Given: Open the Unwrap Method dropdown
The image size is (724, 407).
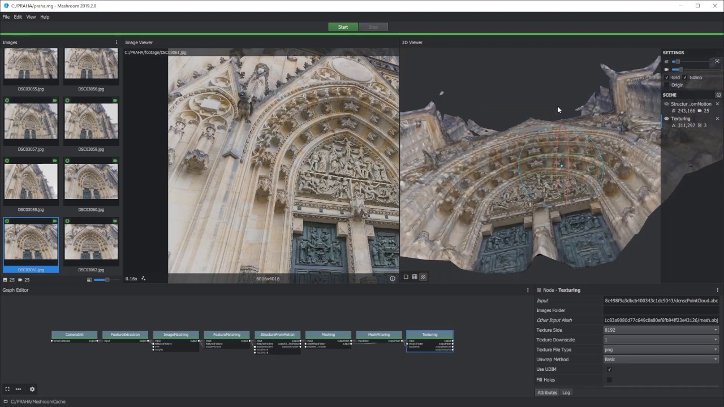Looking at the screenshot, I should (661, 360).
